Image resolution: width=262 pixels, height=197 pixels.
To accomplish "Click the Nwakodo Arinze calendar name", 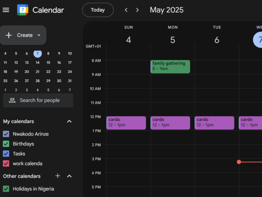I will pos(31,134).
